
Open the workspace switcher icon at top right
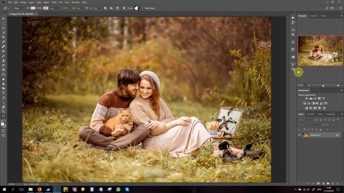pyautogui.click(x=333, y=8)
